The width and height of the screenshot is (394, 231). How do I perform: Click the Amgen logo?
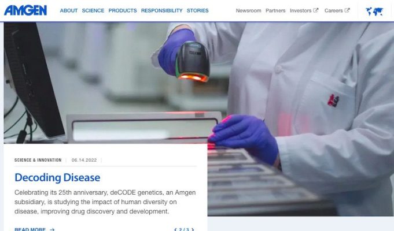tap(25, 10)
